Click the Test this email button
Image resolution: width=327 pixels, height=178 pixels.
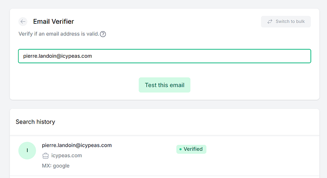pyautogui.click(x=165, y=85)
